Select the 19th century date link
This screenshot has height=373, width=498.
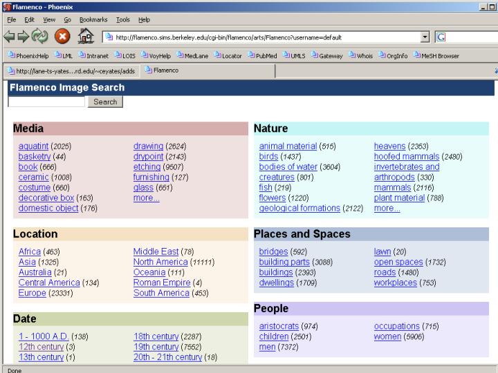click(x=156, y=347)
